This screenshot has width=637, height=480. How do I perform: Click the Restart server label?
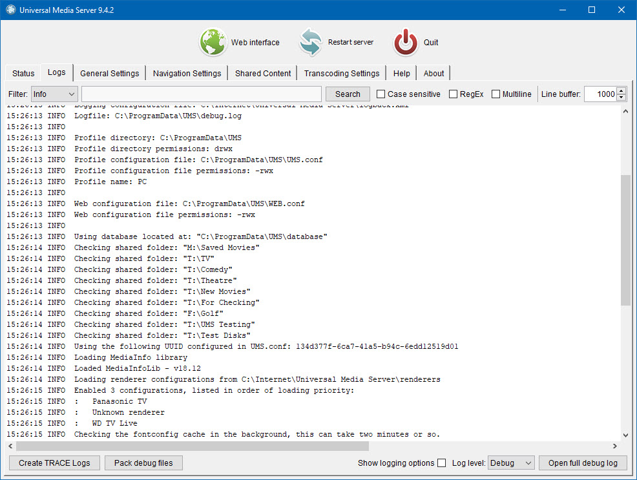(x=351, y=42)
